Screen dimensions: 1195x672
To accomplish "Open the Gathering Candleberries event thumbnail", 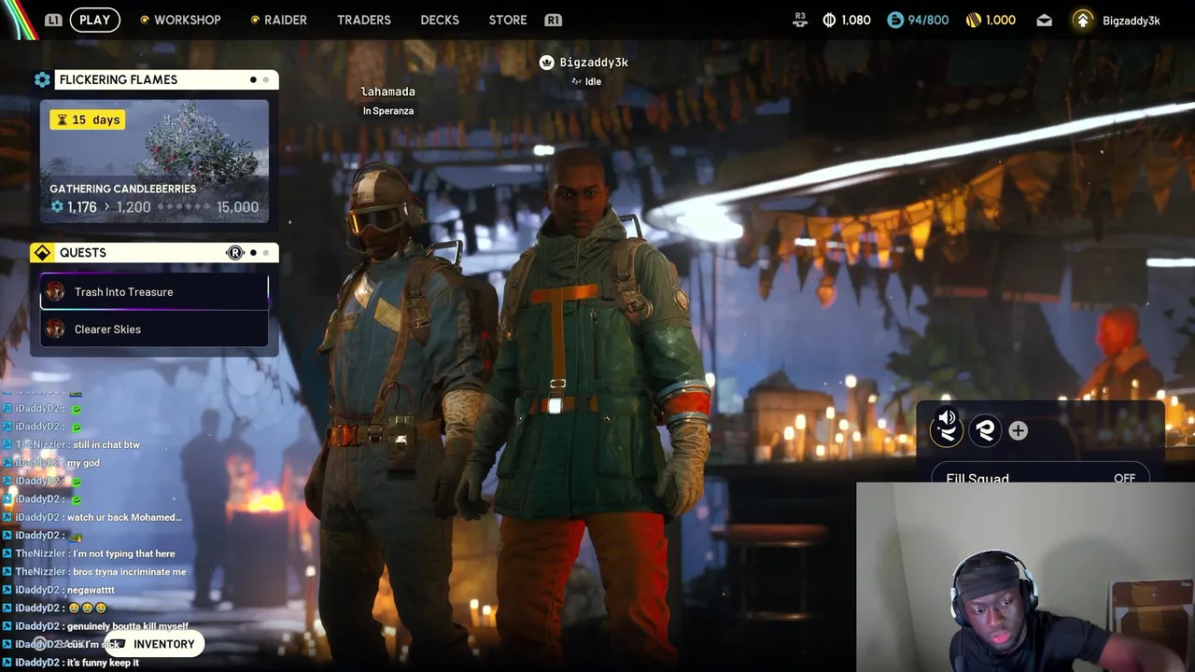I will tap(154, 161).
